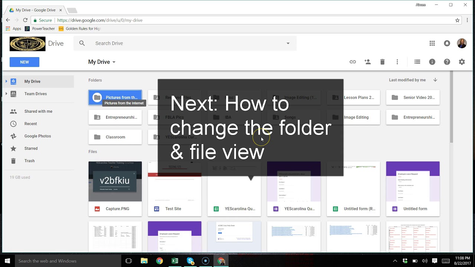Viewport: 475px width, 267px height.
Task: Open the Windows Start menu
Action: (x=7, y=261)
